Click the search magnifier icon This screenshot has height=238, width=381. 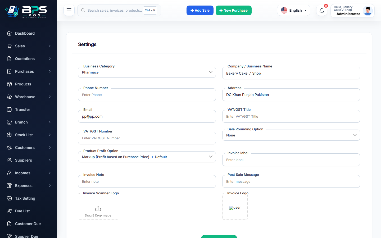(83, 10)
